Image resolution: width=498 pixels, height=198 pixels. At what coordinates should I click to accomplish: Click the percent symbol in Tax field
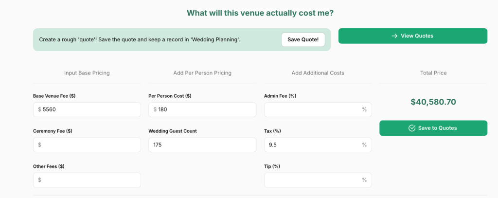coord(364,145)
